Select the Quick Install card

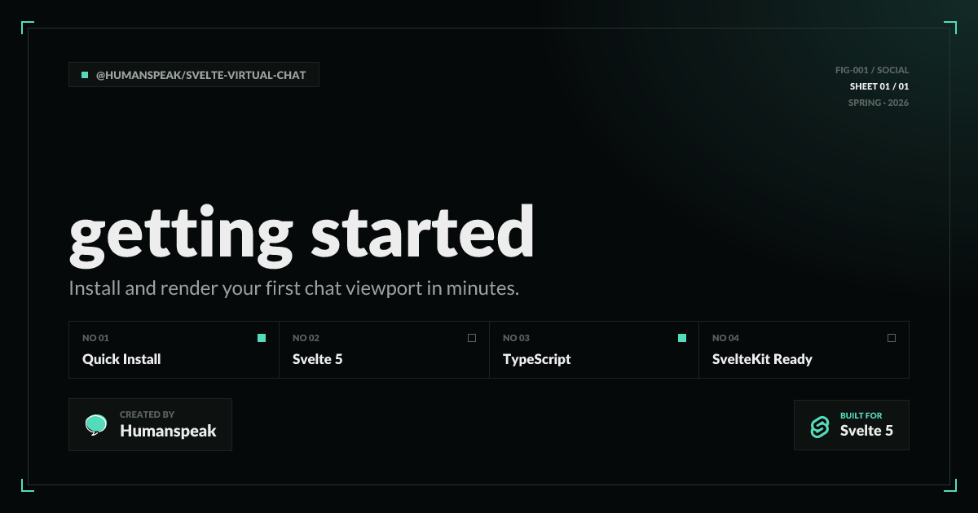174,349
